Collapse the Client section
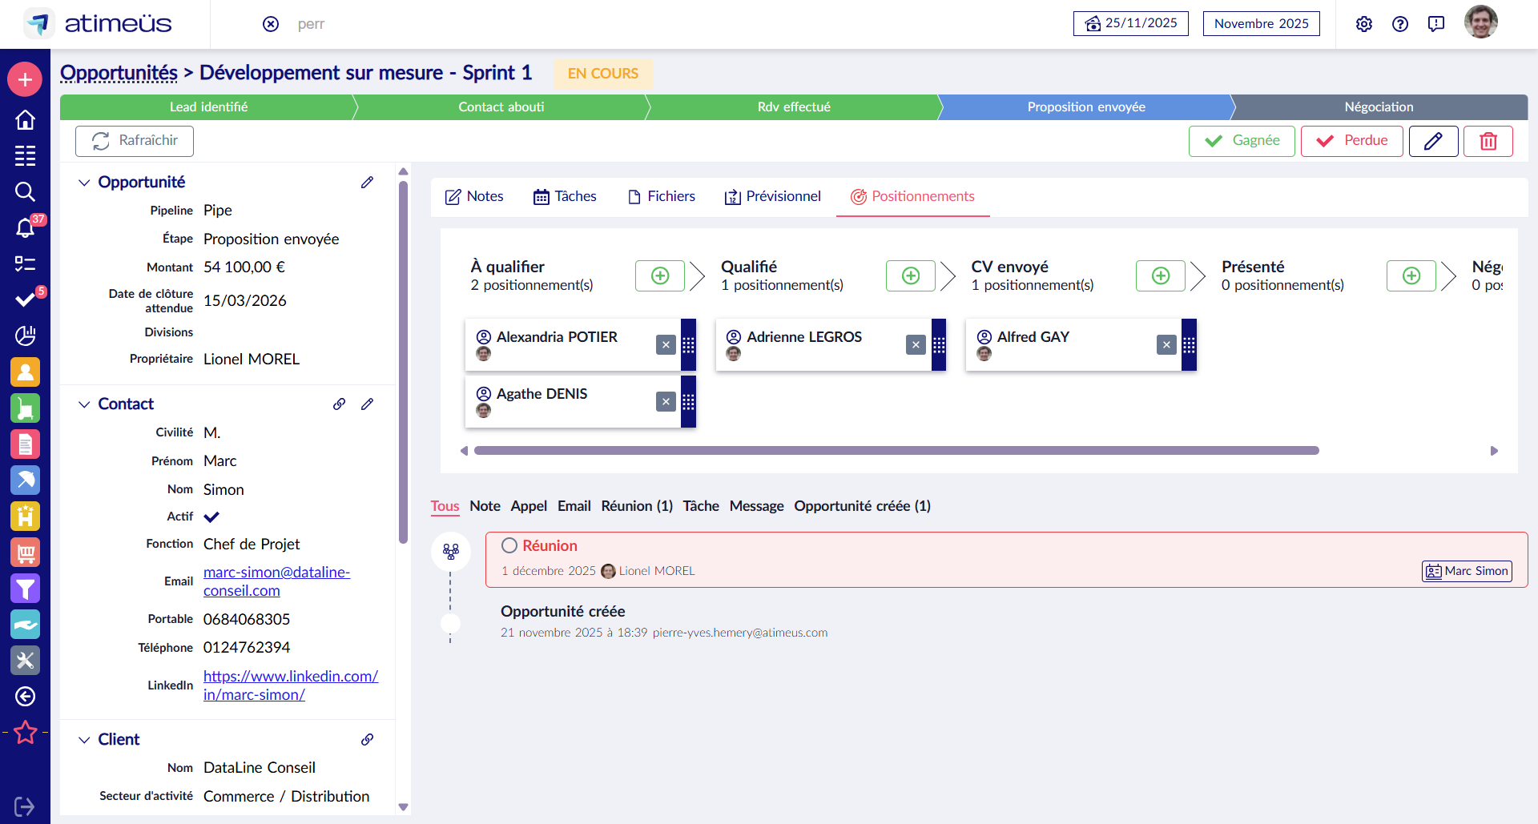Image resolution: width=1538 pixels, height=824 pixels. (x=84, y=740)
